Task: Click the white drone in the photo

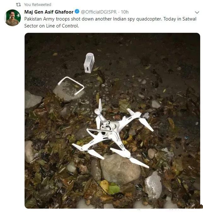Action: pos(113,134)
